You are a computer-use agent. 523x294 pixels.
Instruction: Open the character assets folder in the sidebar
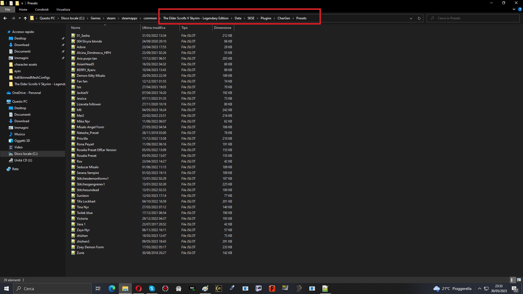coord(26,65)
